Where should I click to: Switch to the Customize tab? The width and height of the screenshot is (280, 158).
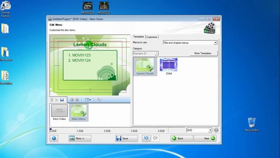tap(152, 37)
